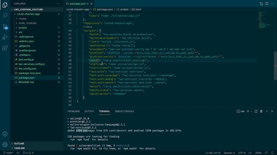Create a new terminal with plus icon
Image resolution: width=277 pixels, height=155 pixels.
248,111
